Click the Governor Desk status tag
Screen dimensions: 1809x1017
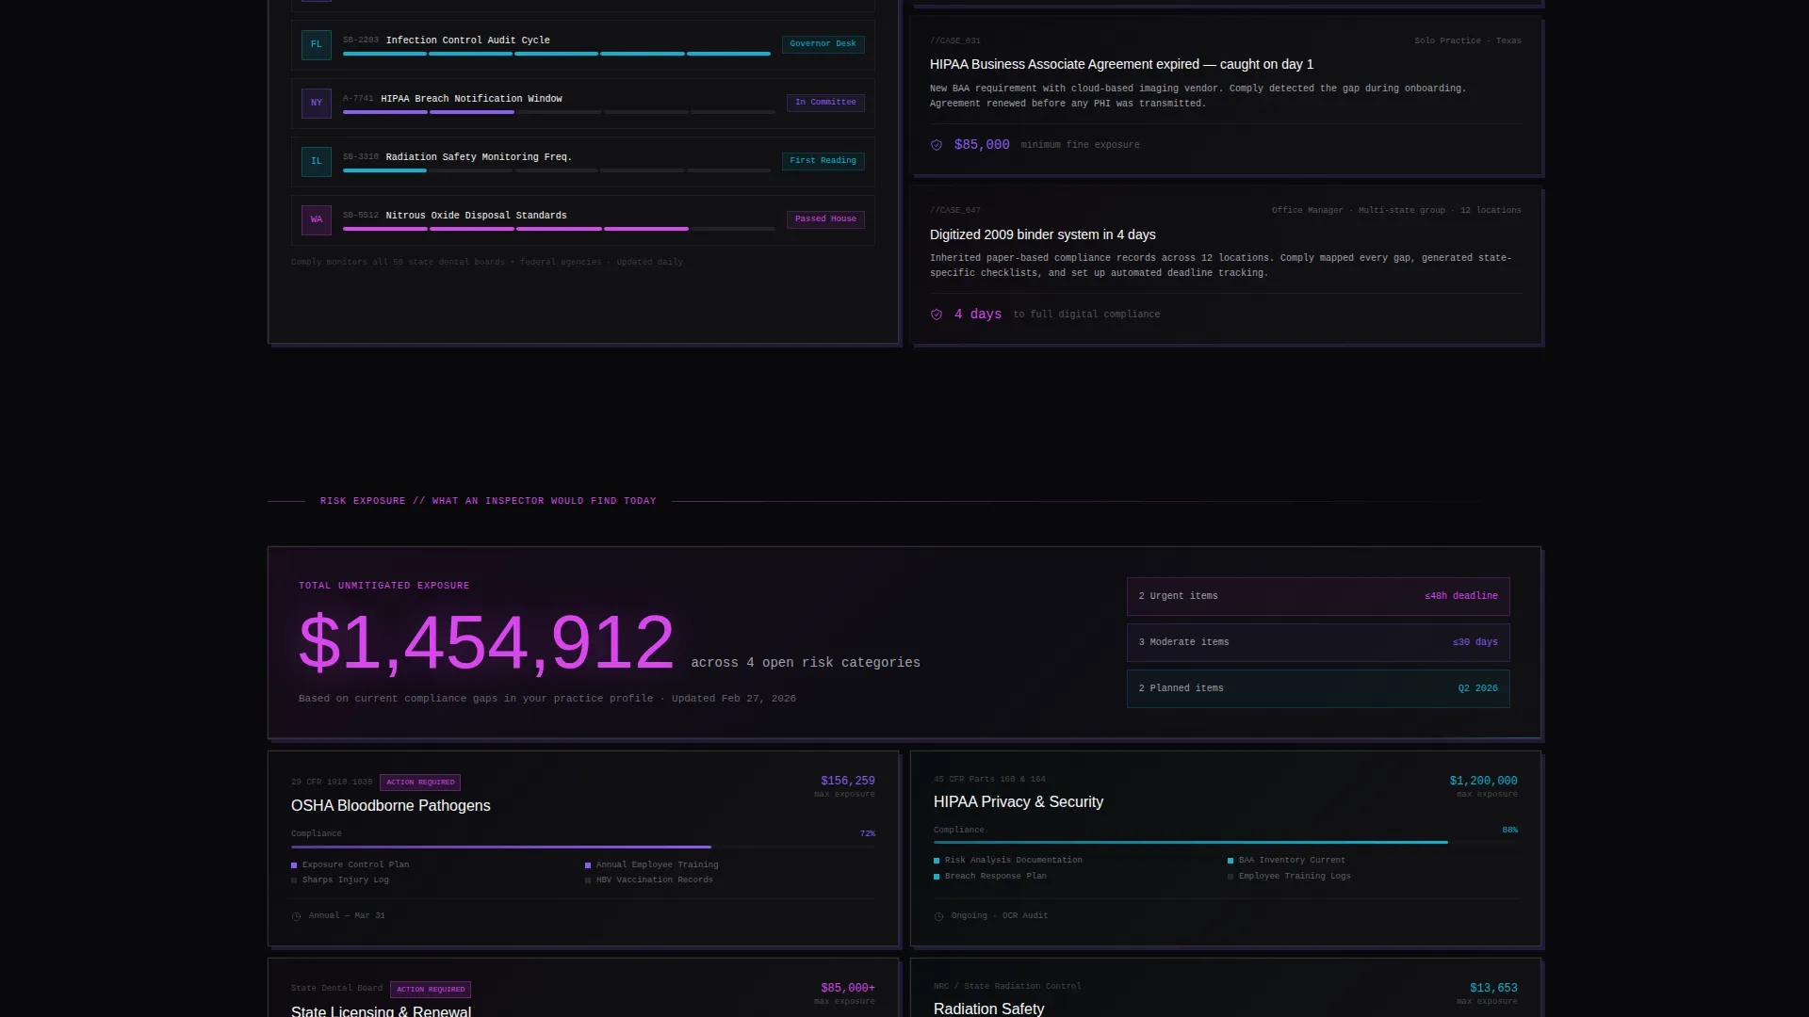[x=823, y=44]
